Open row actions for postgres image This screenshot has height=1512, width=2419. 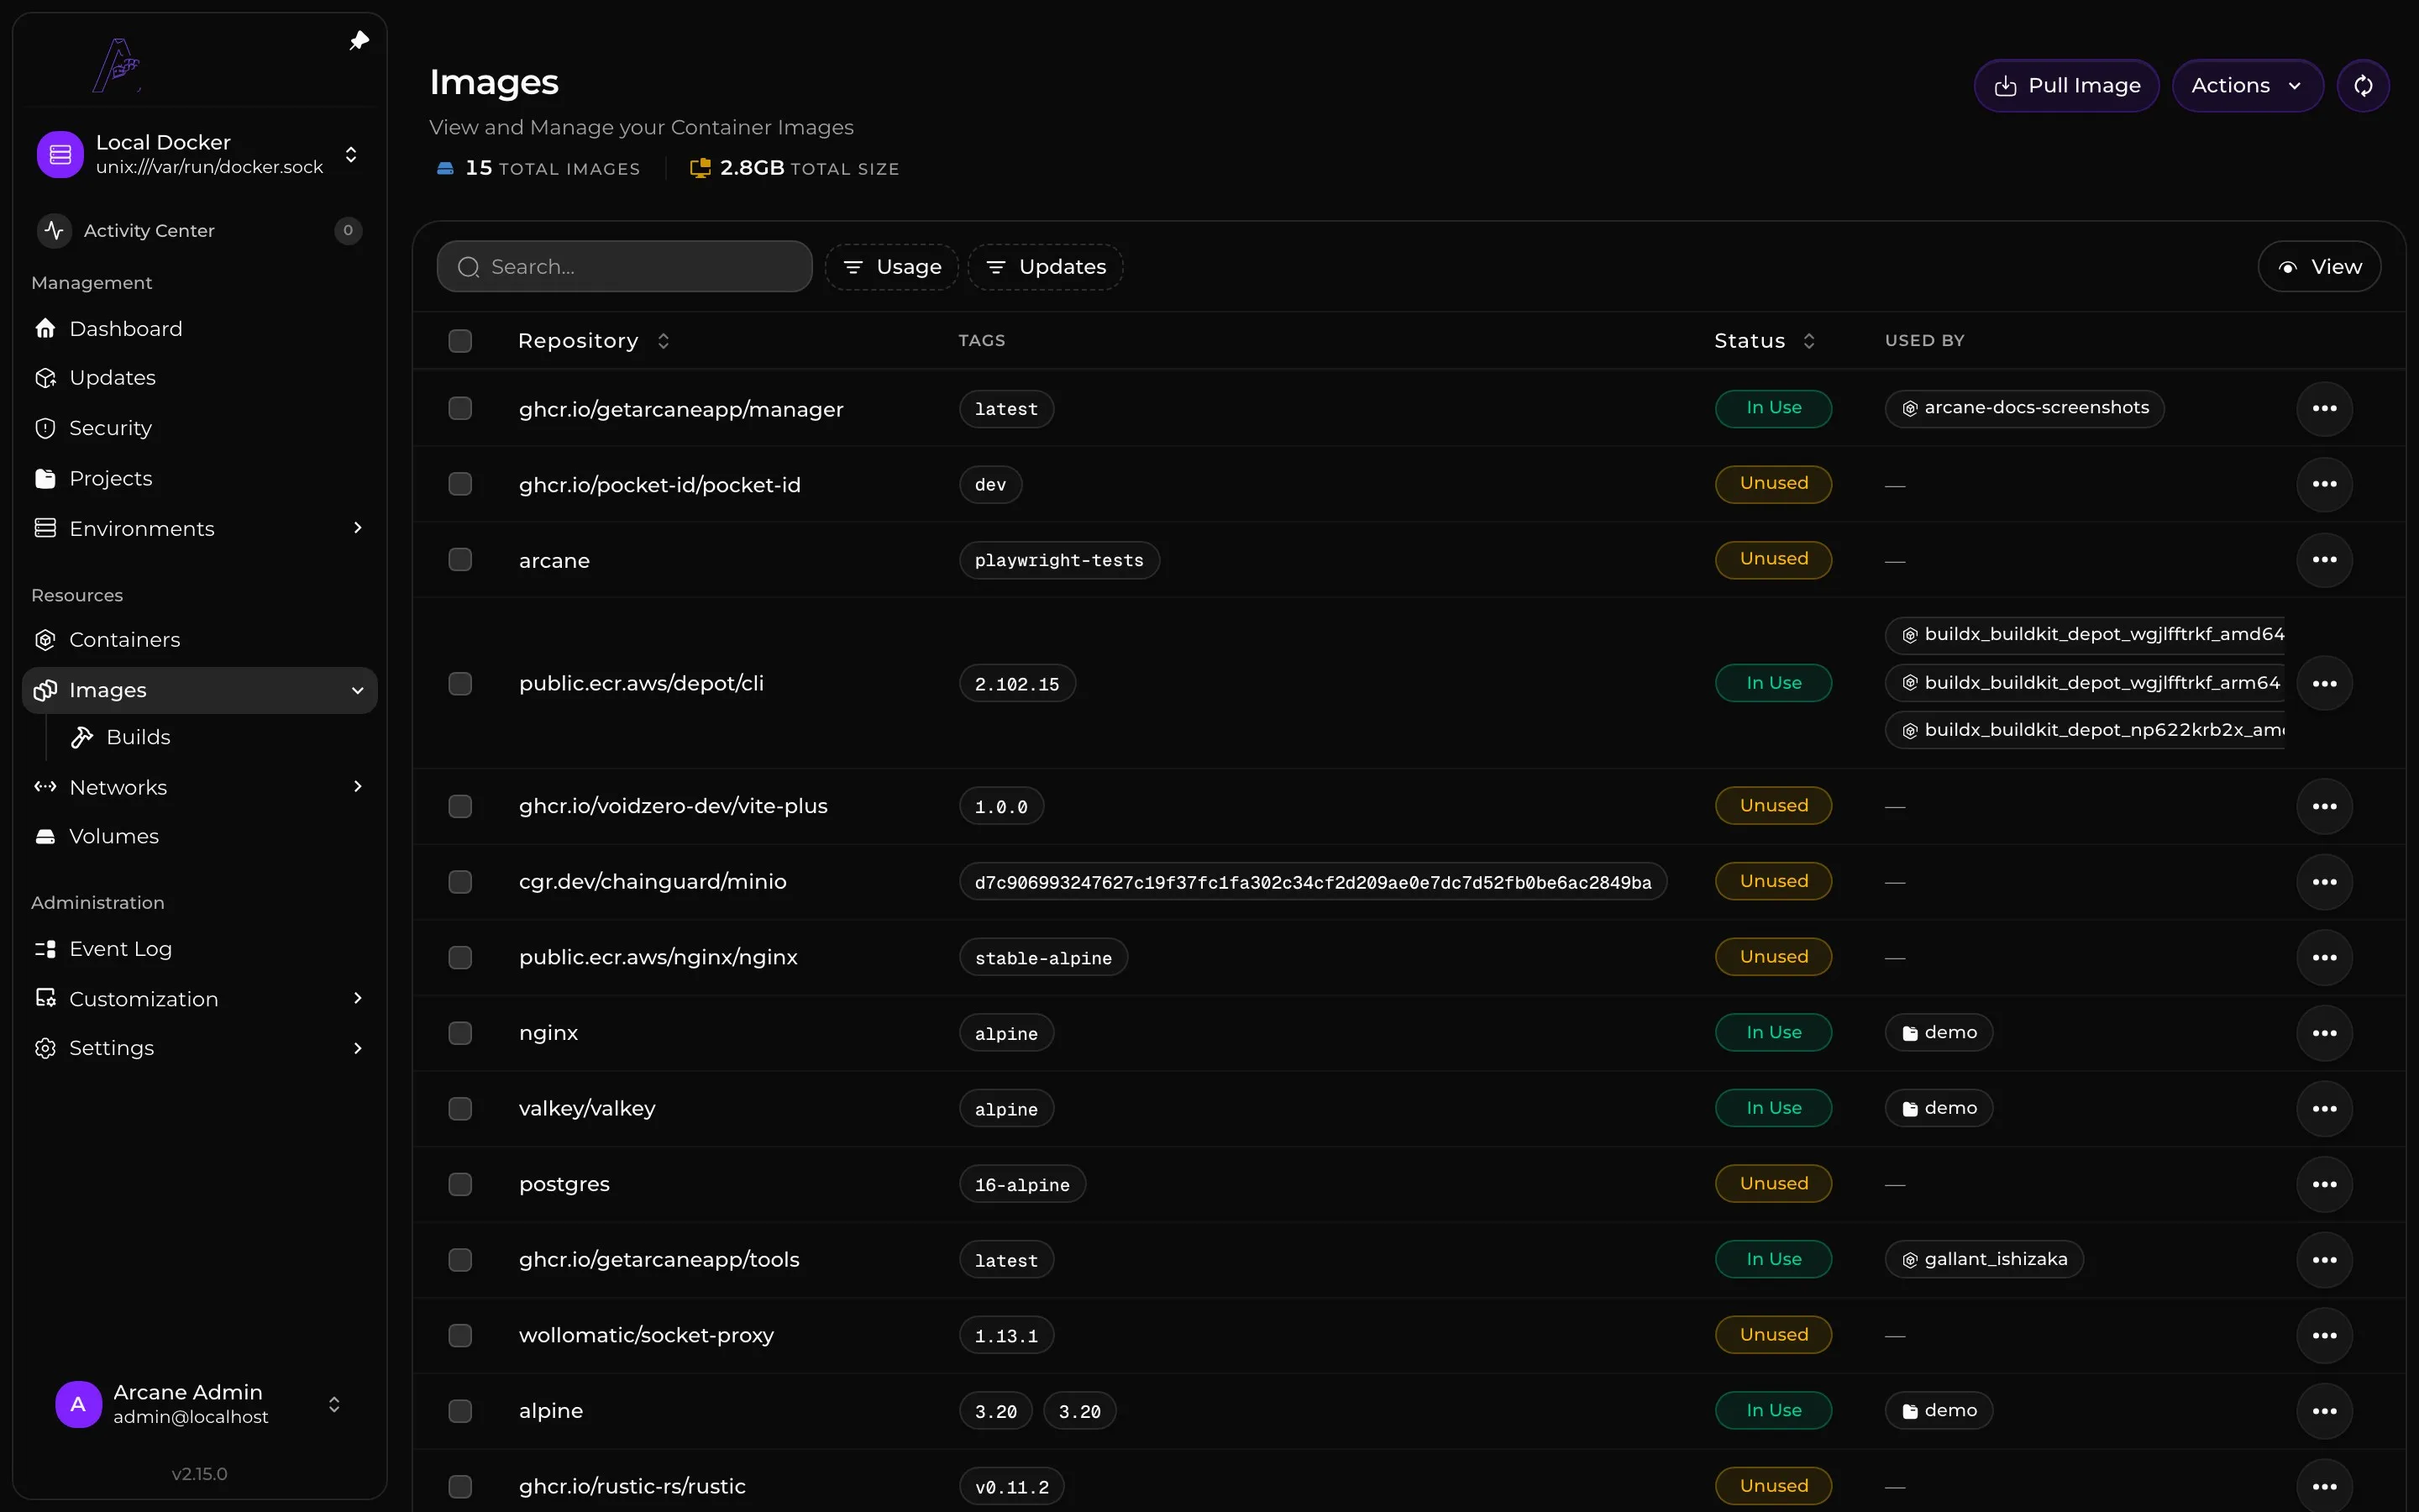tap(2324, 1184)
